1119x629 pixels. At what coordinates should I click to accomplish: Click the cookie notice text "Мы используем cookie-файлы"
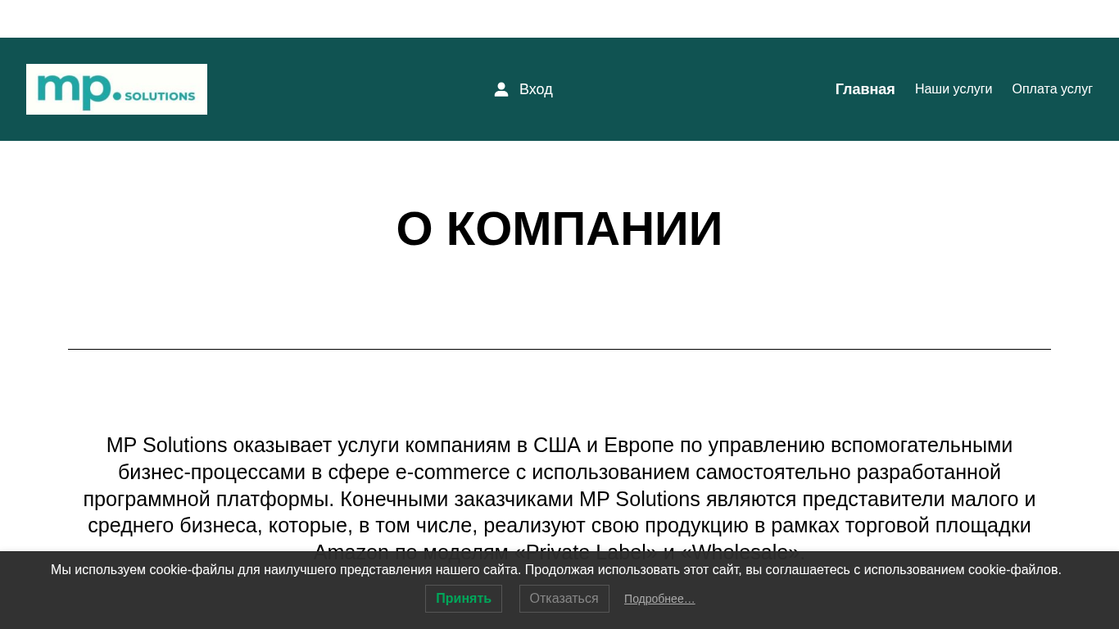click(x=556, y=570)
